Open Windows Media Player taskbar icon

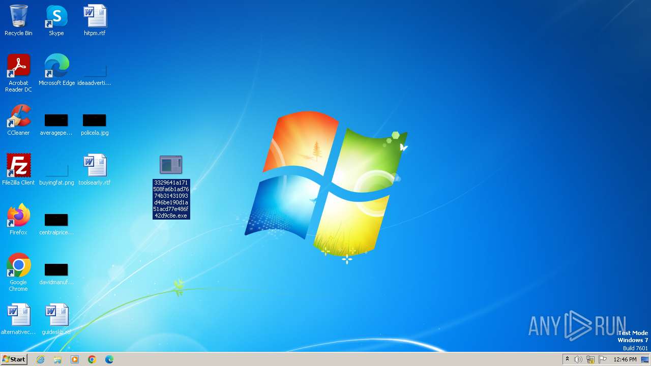[75, 359]
